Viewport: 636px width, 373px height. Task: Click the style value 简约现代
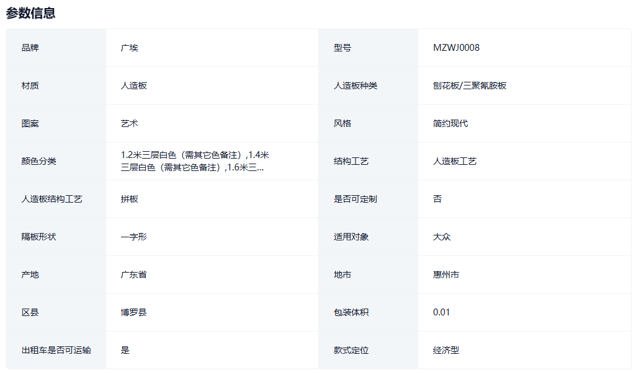(450, 123)
